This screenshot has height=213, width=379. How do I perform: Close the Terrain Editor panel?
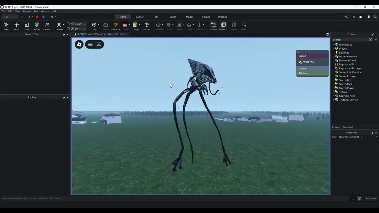pos(67,34)
